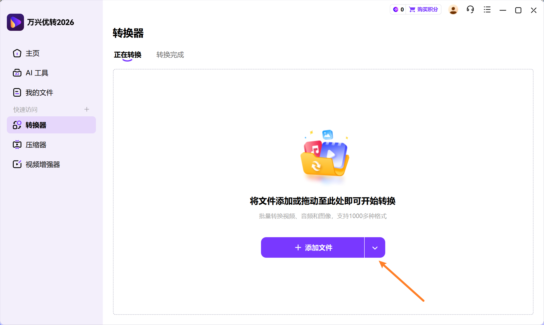The image size is (544, 325).
Task: Open the 主页 home page
Action: tap(32, 53)
